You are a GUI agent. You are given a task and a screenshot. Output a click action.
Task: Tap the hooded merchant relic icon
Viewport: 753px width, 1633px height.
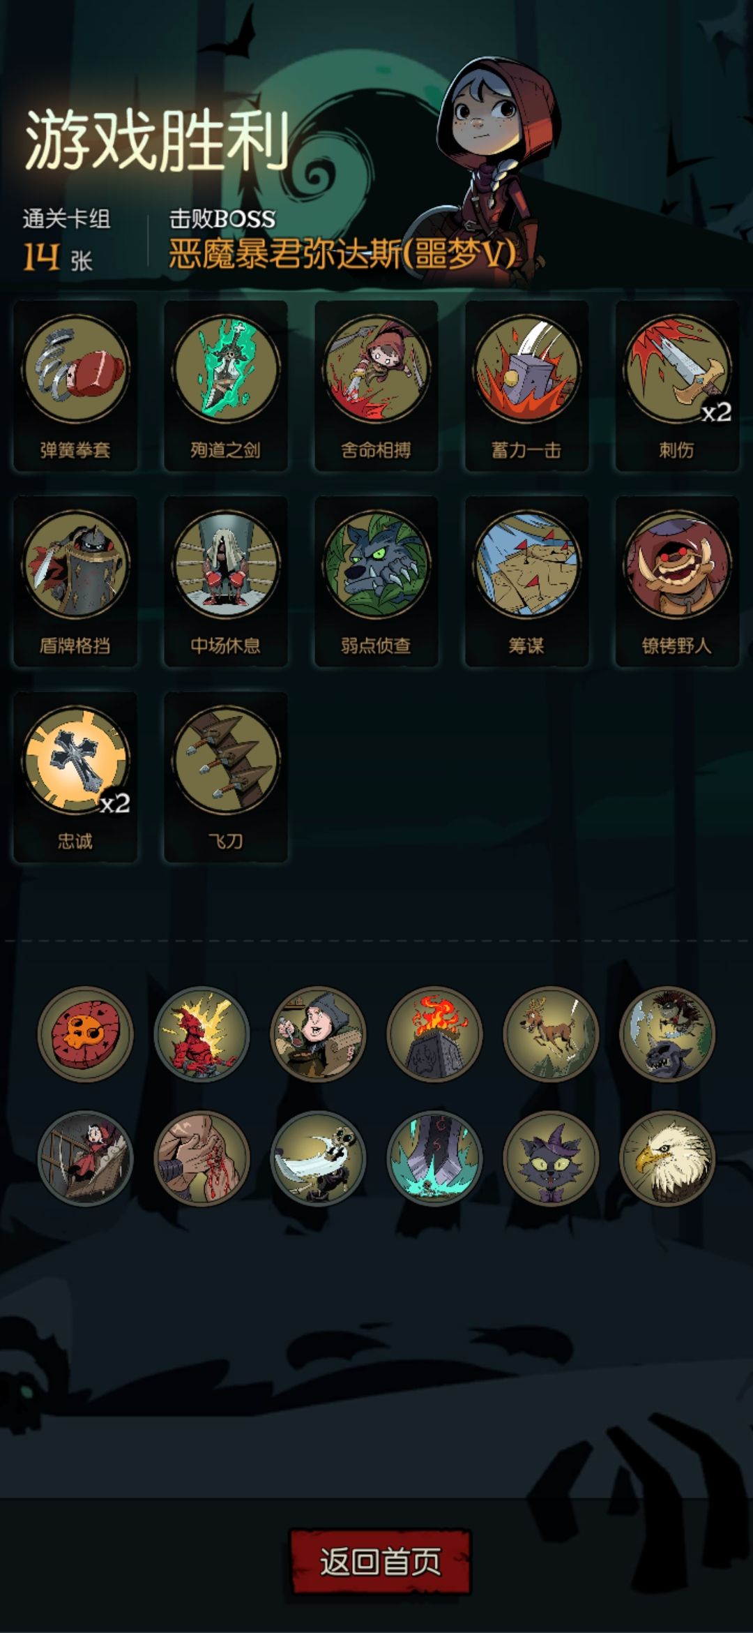pos(318,1034)
